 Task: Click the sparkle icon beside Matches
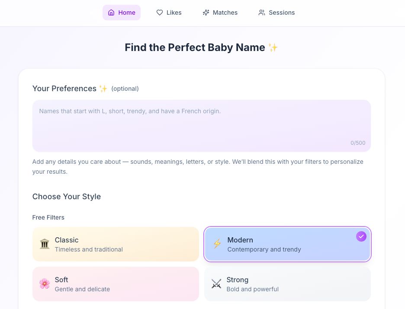[x=206, y=13]
